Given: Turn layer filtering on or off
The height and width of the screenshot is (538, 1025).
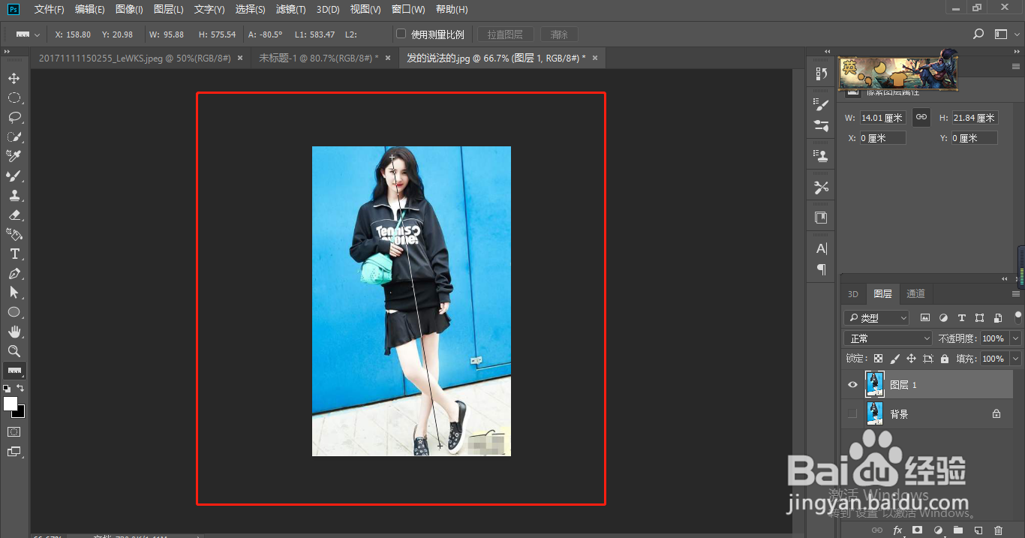Looking at the screenshot, I should coord(1018,317).
